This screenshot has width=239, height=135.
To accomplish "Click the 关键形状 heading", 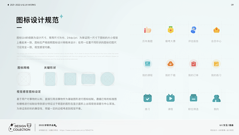I will [50, 67].
